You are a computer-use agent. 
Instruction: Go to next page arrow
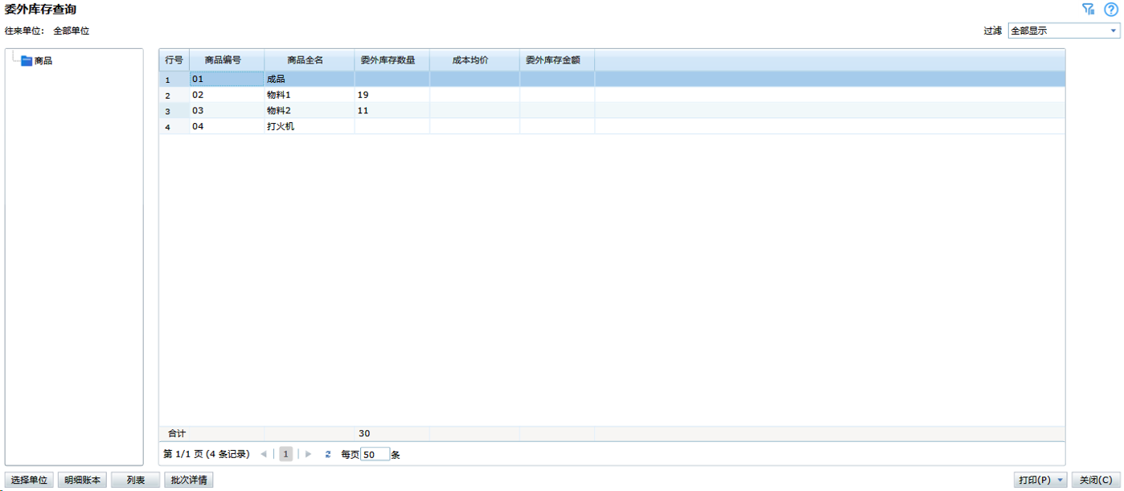308,454
